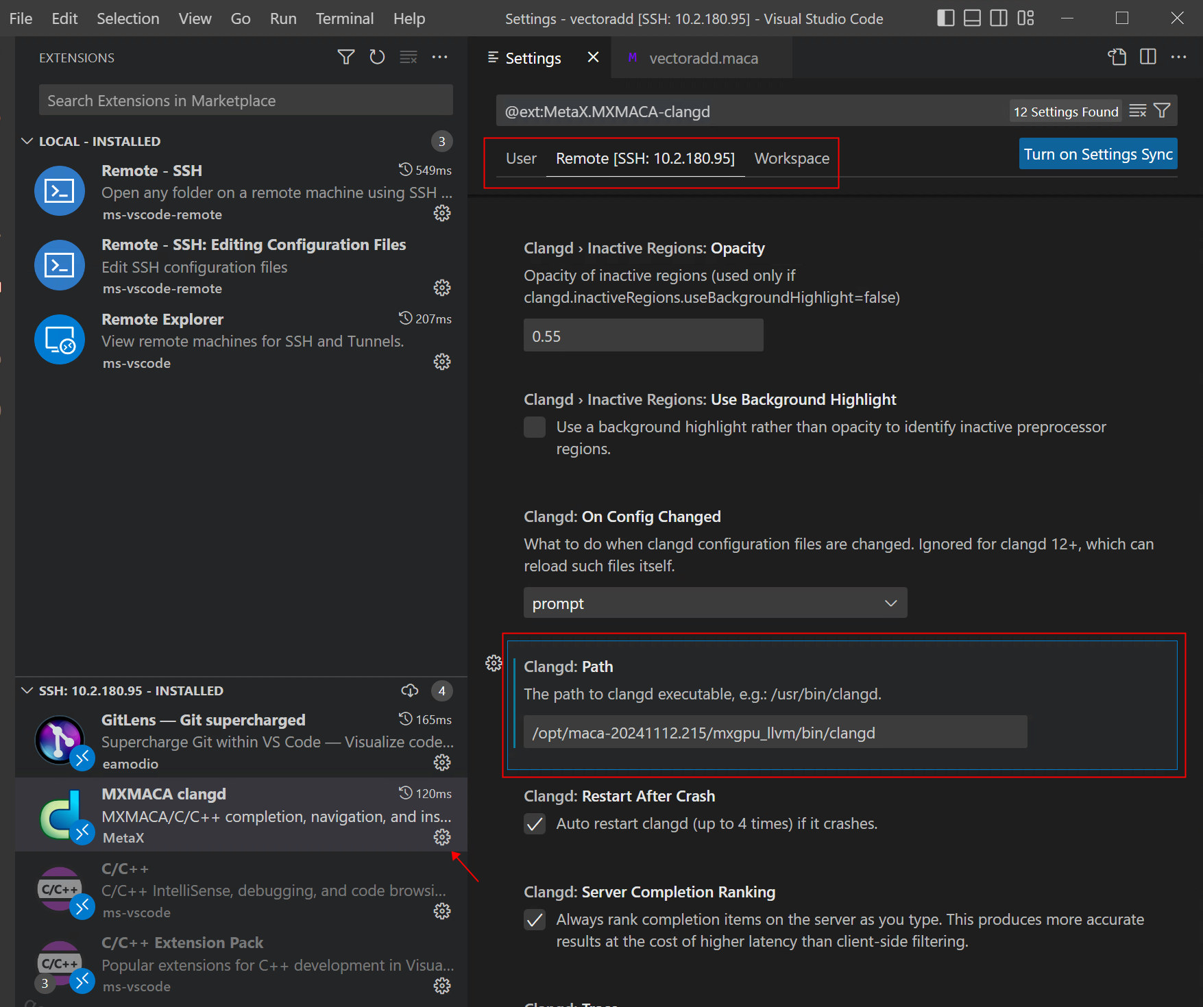
Task: Uncheck Restart After Crash option
Action: click(x=535, y=823)
